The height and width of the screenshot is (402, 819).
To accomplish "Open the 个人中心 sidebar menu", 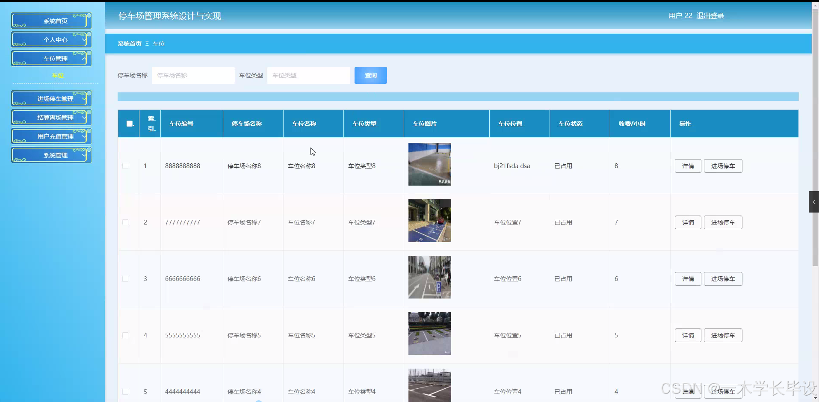I will point(51,39).
